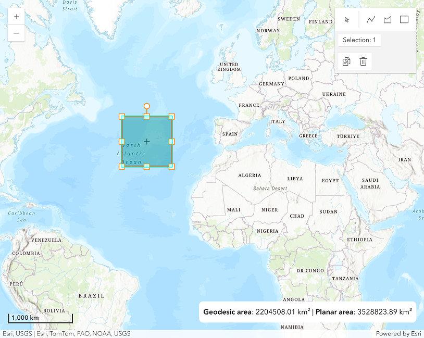Viewport: 424px width, 338px height.
Task: Click the 1,000 km scale bar
Action: pos(40,318)
